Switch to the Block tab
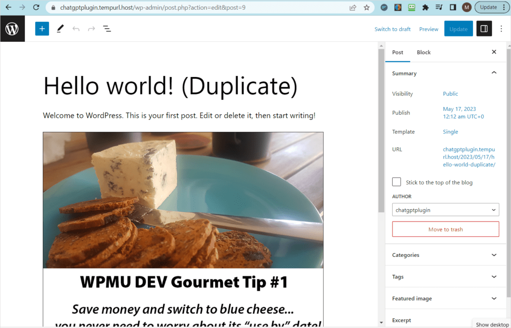511x328 pixels. [x=423, y=52]
